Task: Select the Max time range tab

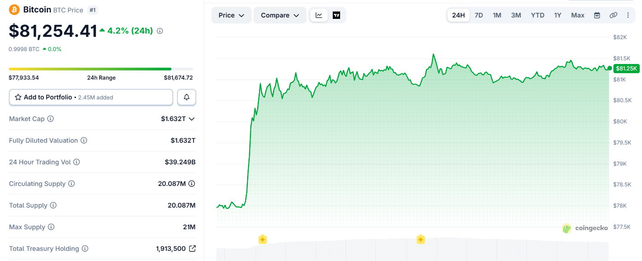Action: click(x=578, y=15)
